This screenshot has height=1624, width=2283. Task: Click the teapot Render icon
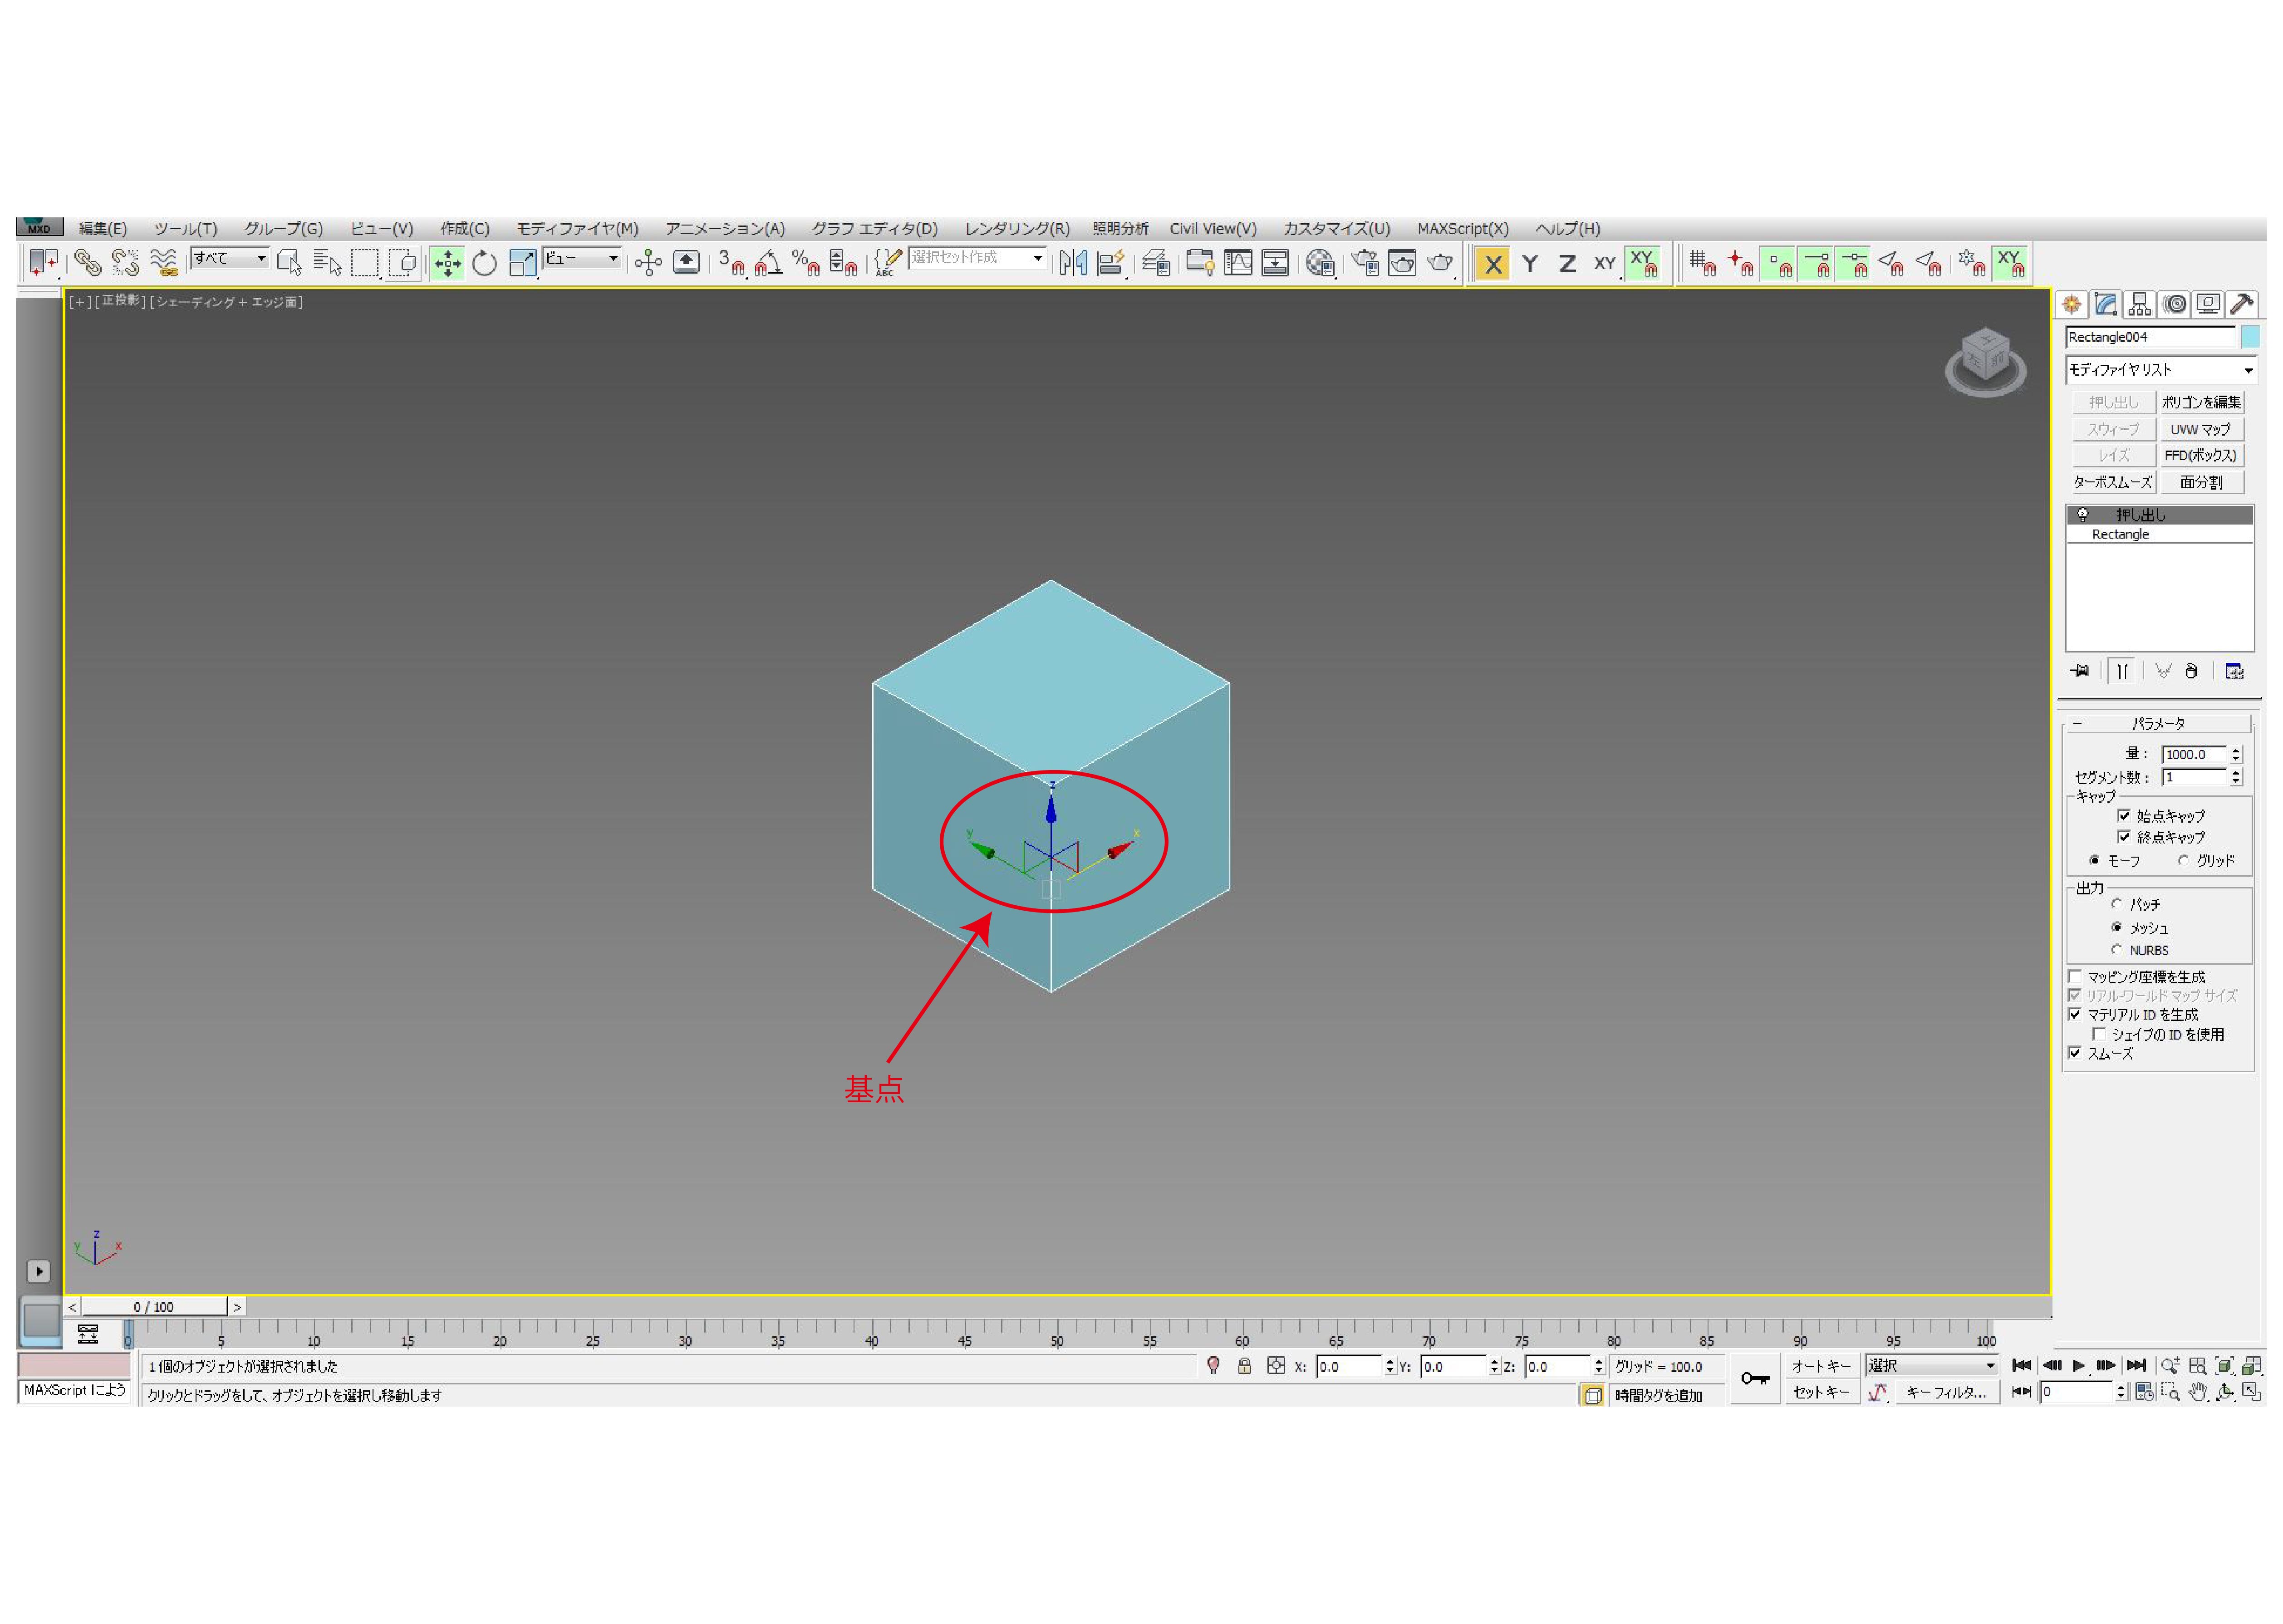[x=1440, y=263]
